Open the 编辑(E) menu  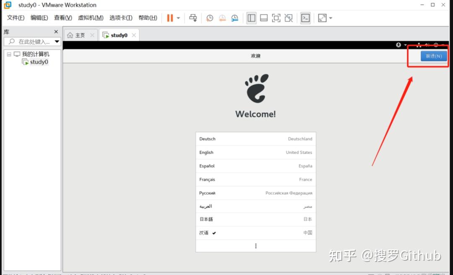pos(39,18)
